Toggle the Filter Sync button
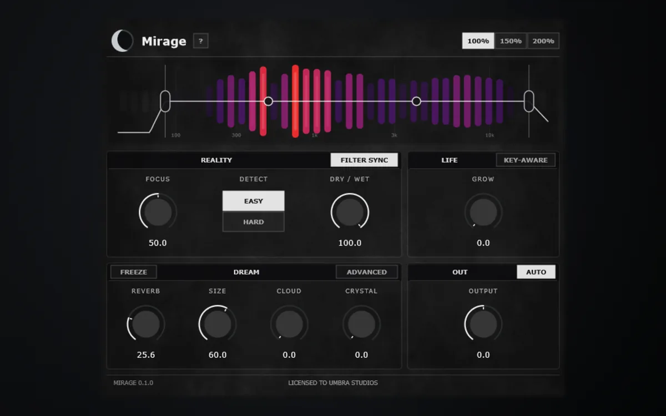Viewport: 666px width, 416px height. [x=364, y=160]
